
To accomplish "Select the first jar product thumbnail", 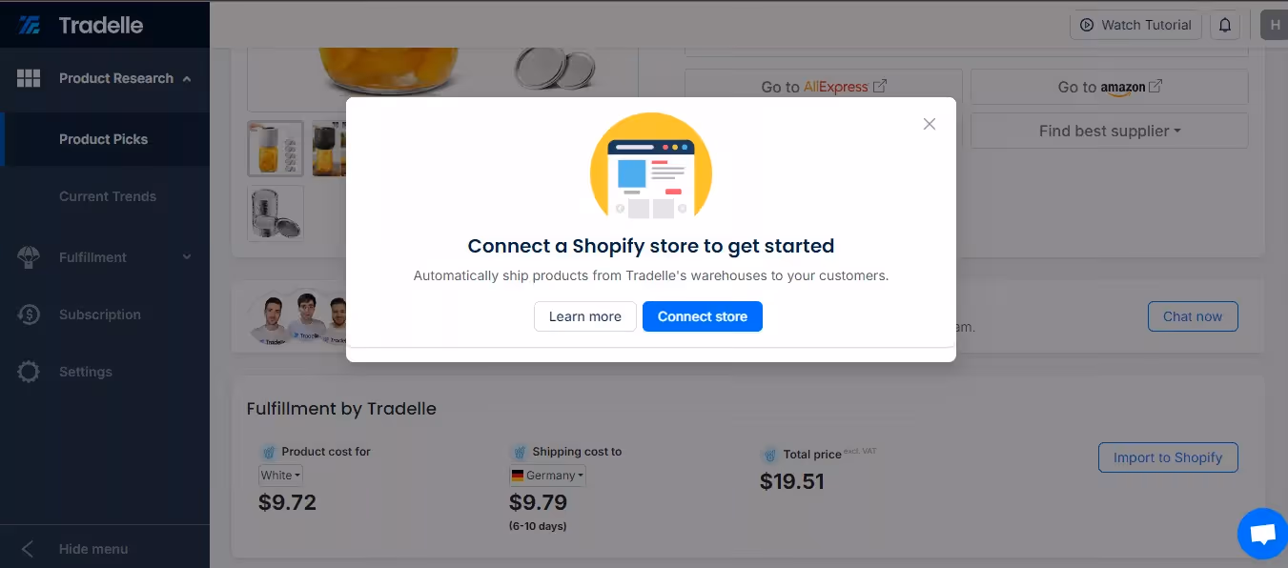I will pos(276,148).
